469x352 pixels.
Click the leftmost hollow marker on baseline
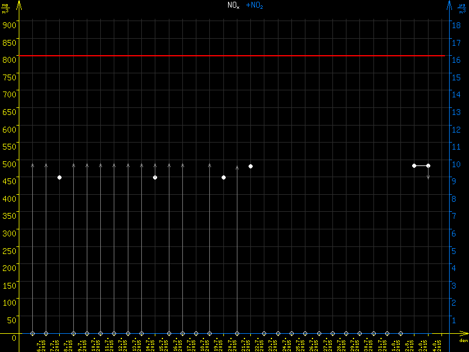click(x=32, y=334)
